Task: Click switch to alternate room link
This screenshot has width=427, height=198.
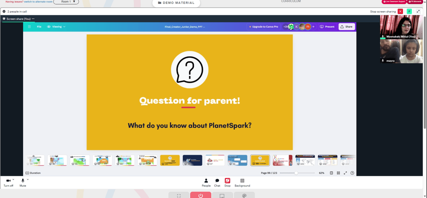Action: [38, 2]
